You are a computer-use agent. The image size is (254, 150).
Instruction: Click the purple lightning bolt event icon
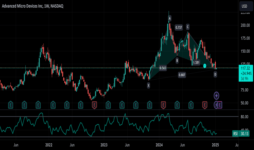[216, 105]
